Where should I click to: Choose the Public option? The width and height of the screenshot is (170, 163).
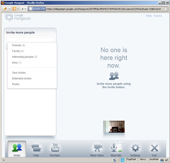[x=32, y=84]
